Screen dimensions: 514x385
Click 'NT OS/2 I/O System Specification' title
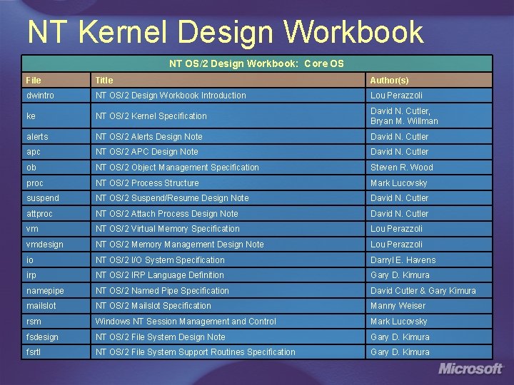click(160, 260)
